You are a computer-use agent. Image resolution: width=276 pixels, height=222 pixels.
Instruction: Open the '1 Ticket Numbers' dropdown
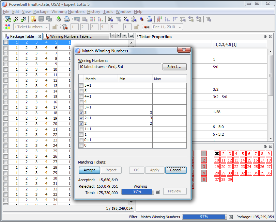(31, 27)
